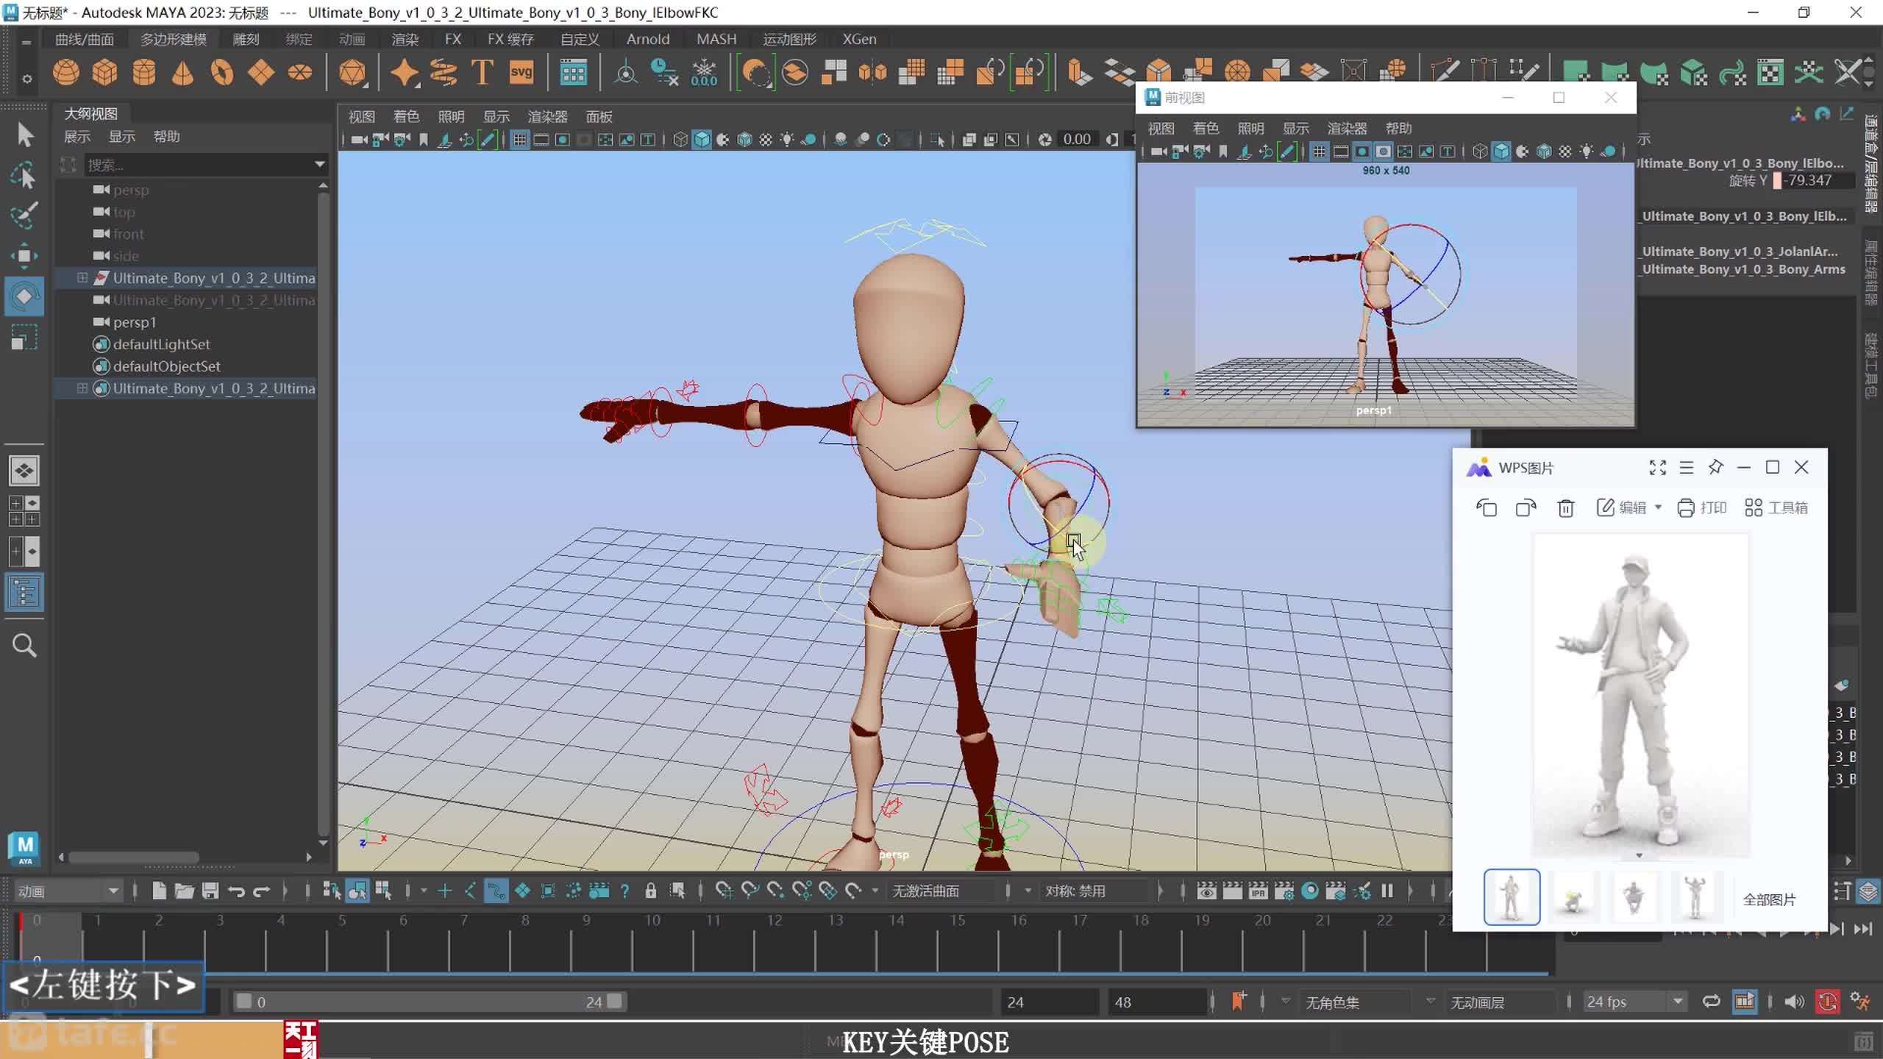Click the rotate Y value field -79.347
The image size is (1883, 1059).
pyautogui.click(x=1817, y=181)
